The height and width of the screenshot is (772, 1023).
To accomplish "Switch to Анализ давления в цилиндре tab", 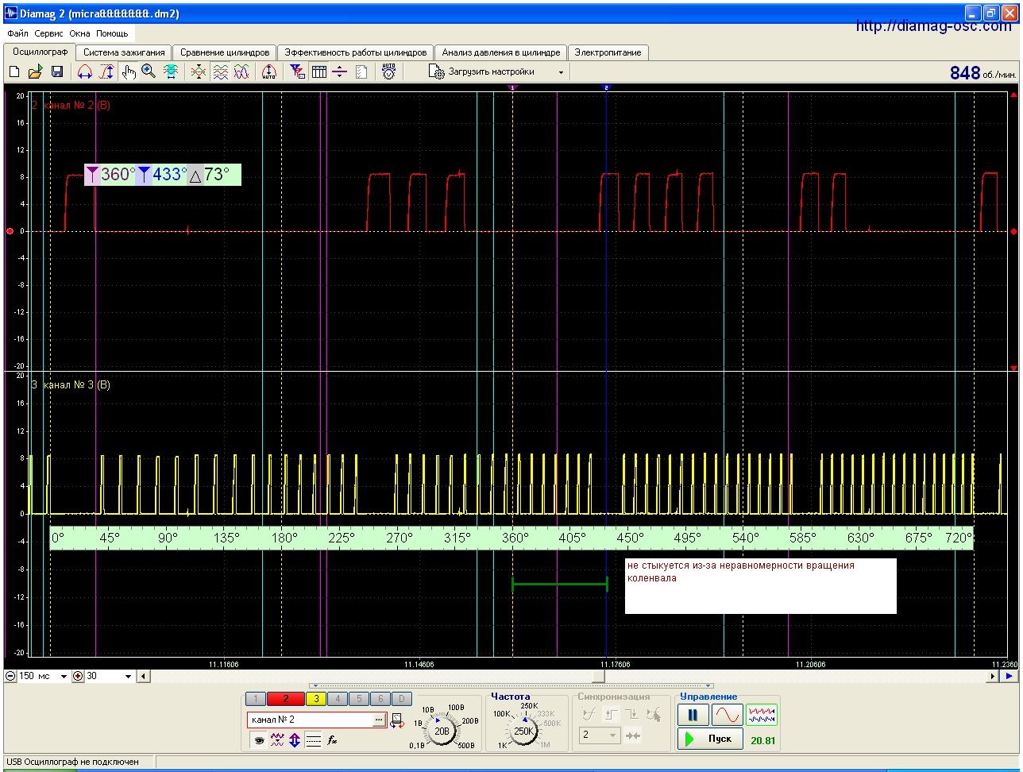I will [501, 52].
